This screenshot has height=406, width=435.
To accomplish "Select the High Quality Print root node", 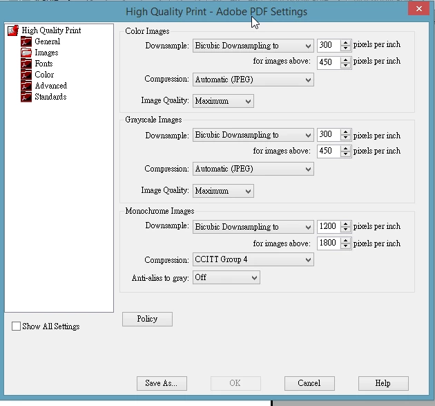I will pos(51,30).
